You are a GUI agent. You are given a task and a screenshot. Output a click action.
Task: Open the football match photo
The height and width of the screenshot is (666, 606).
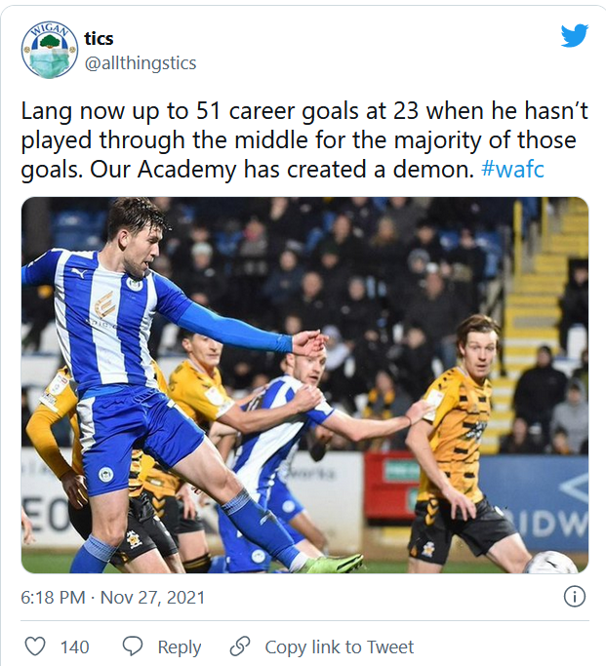point(304,384)
